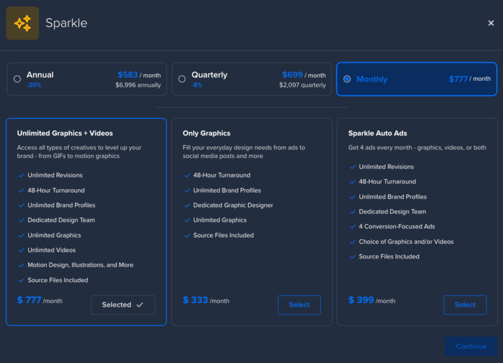
Task: Click the -20% discount label
Action: 34,85
